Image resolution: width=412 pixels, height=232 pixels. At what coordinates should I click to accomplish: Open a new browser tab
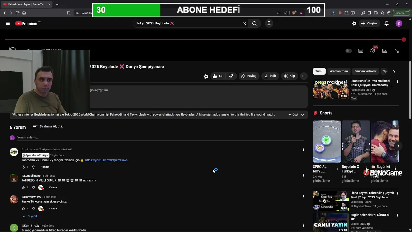(x=57, y=4)
